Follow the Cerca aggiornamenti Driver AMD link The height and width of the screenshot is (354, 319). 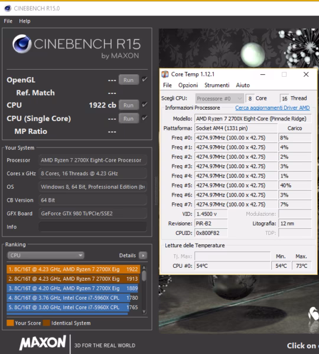click(272, 108)
